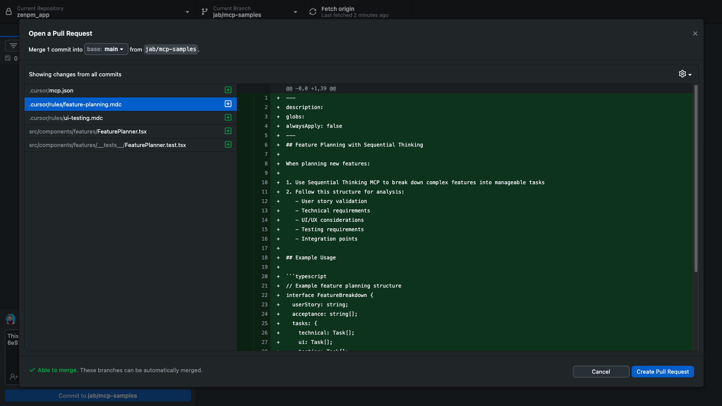The width and height of the screenshot is (722, 406).
Task: Click the lock icon beside Current Repository
Action: pos(9,12)
